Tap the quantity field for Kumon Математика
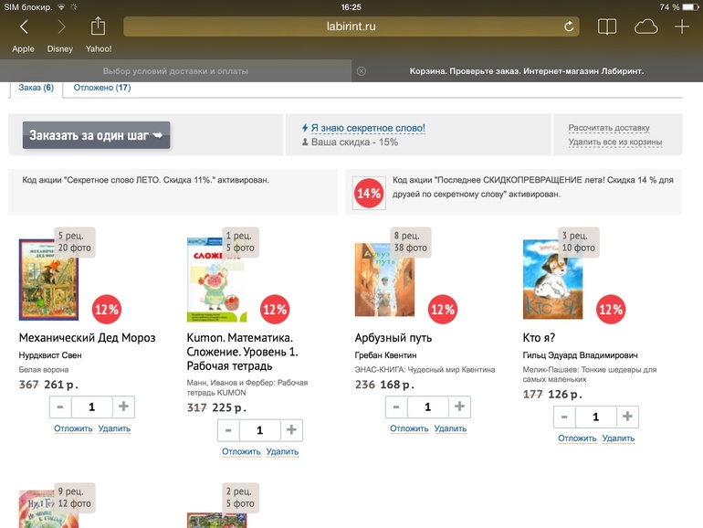703x528 pixels. pos(260,430)
